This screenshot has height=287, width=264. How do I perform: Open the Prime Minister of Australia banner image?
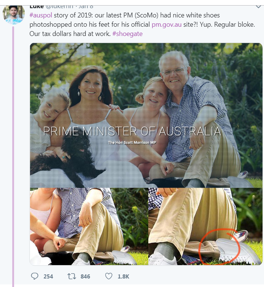click(146, 115)
